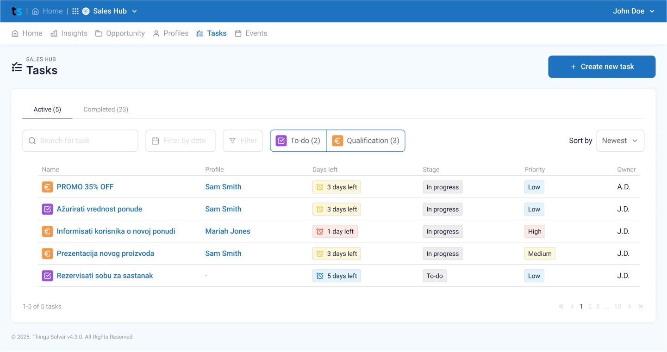This screenshot has width=667, height=352.
Task: Open the Home navigation tab
Action: click(x=27, y=33)
